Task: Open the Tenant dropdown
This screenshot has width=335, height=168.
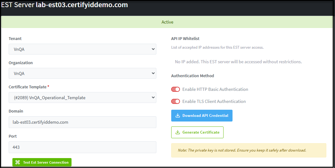Action: 82,49
